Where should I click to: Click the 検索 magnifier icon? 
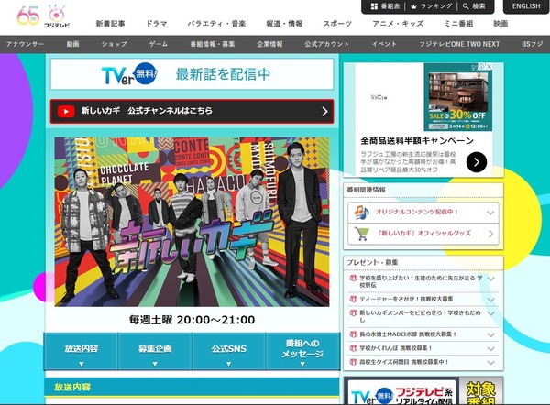tap(466, 6)
